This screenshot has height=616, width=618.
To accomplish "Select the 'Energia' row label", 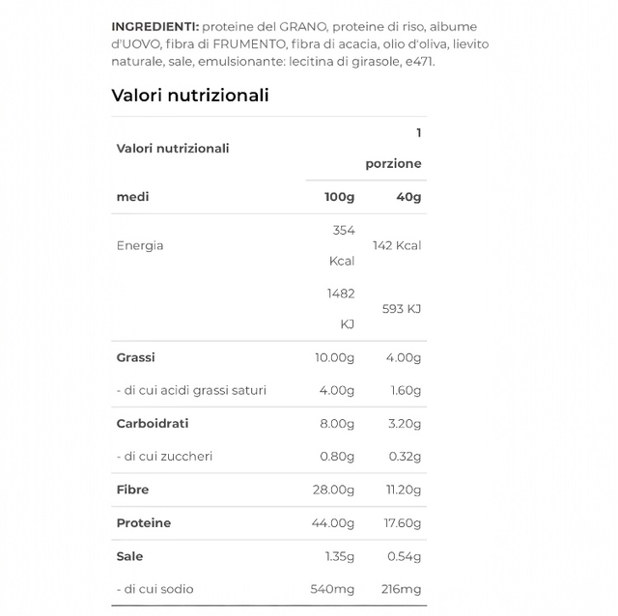I will coord(140,245).
